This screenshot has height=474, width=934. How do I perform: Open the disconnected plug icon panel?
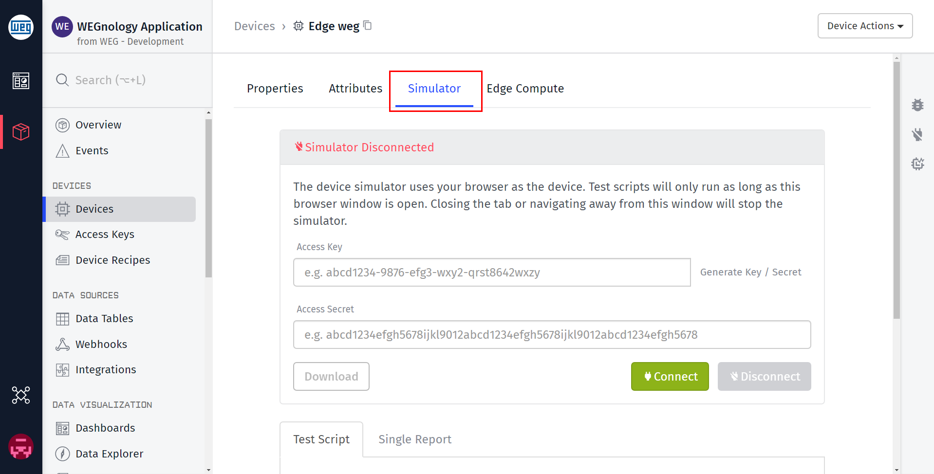point(917,134)
